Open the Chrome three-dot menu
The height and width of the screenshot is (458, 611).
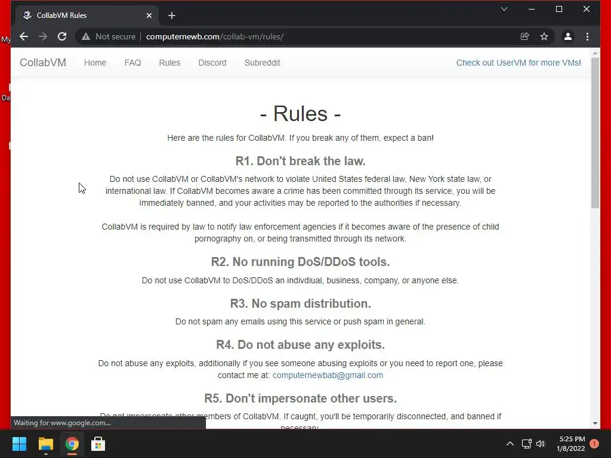tap(587, 36)
